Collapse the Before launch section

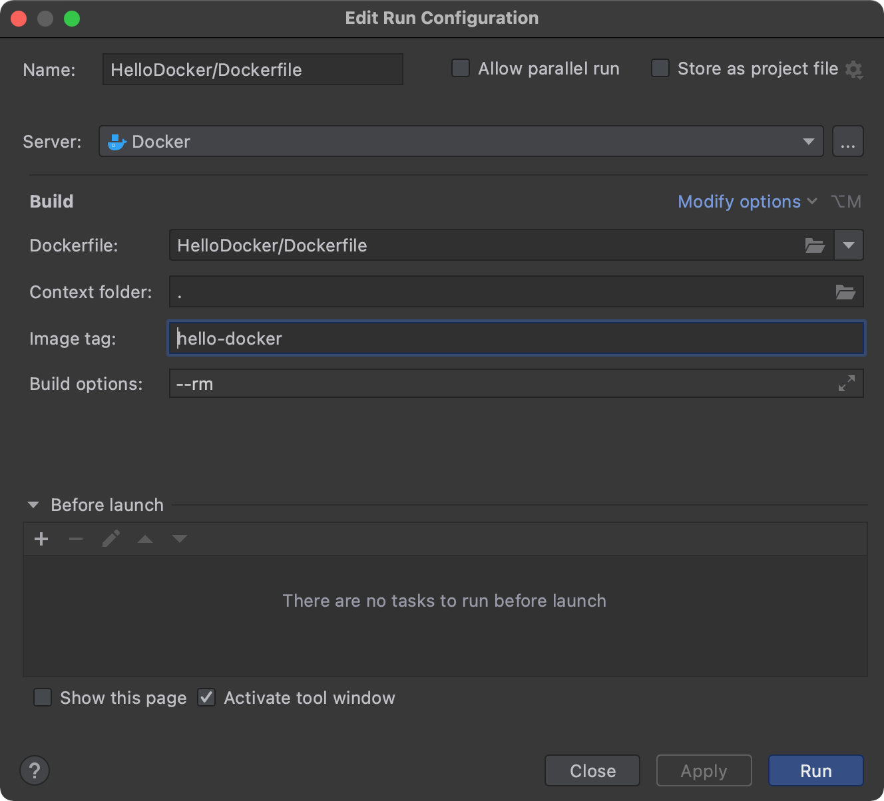(33, 505)
